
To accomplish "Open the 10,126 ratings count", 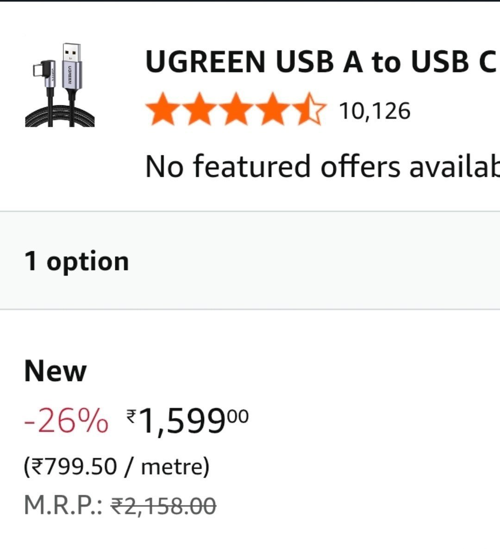I will [x=375, y=111].
